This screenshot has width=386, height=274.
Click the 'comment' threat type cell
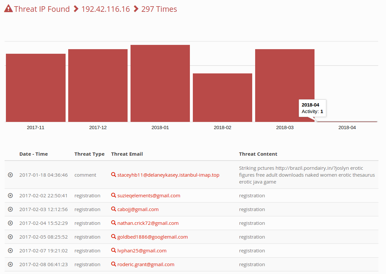(x=85, y=175)
